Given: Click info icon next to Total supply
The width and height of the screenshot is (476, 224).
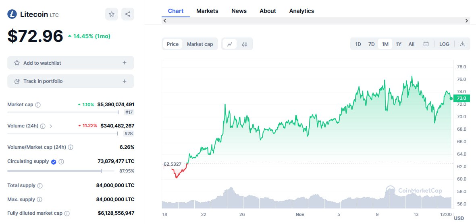Looking at the screenshot, I should coord(40,186).
